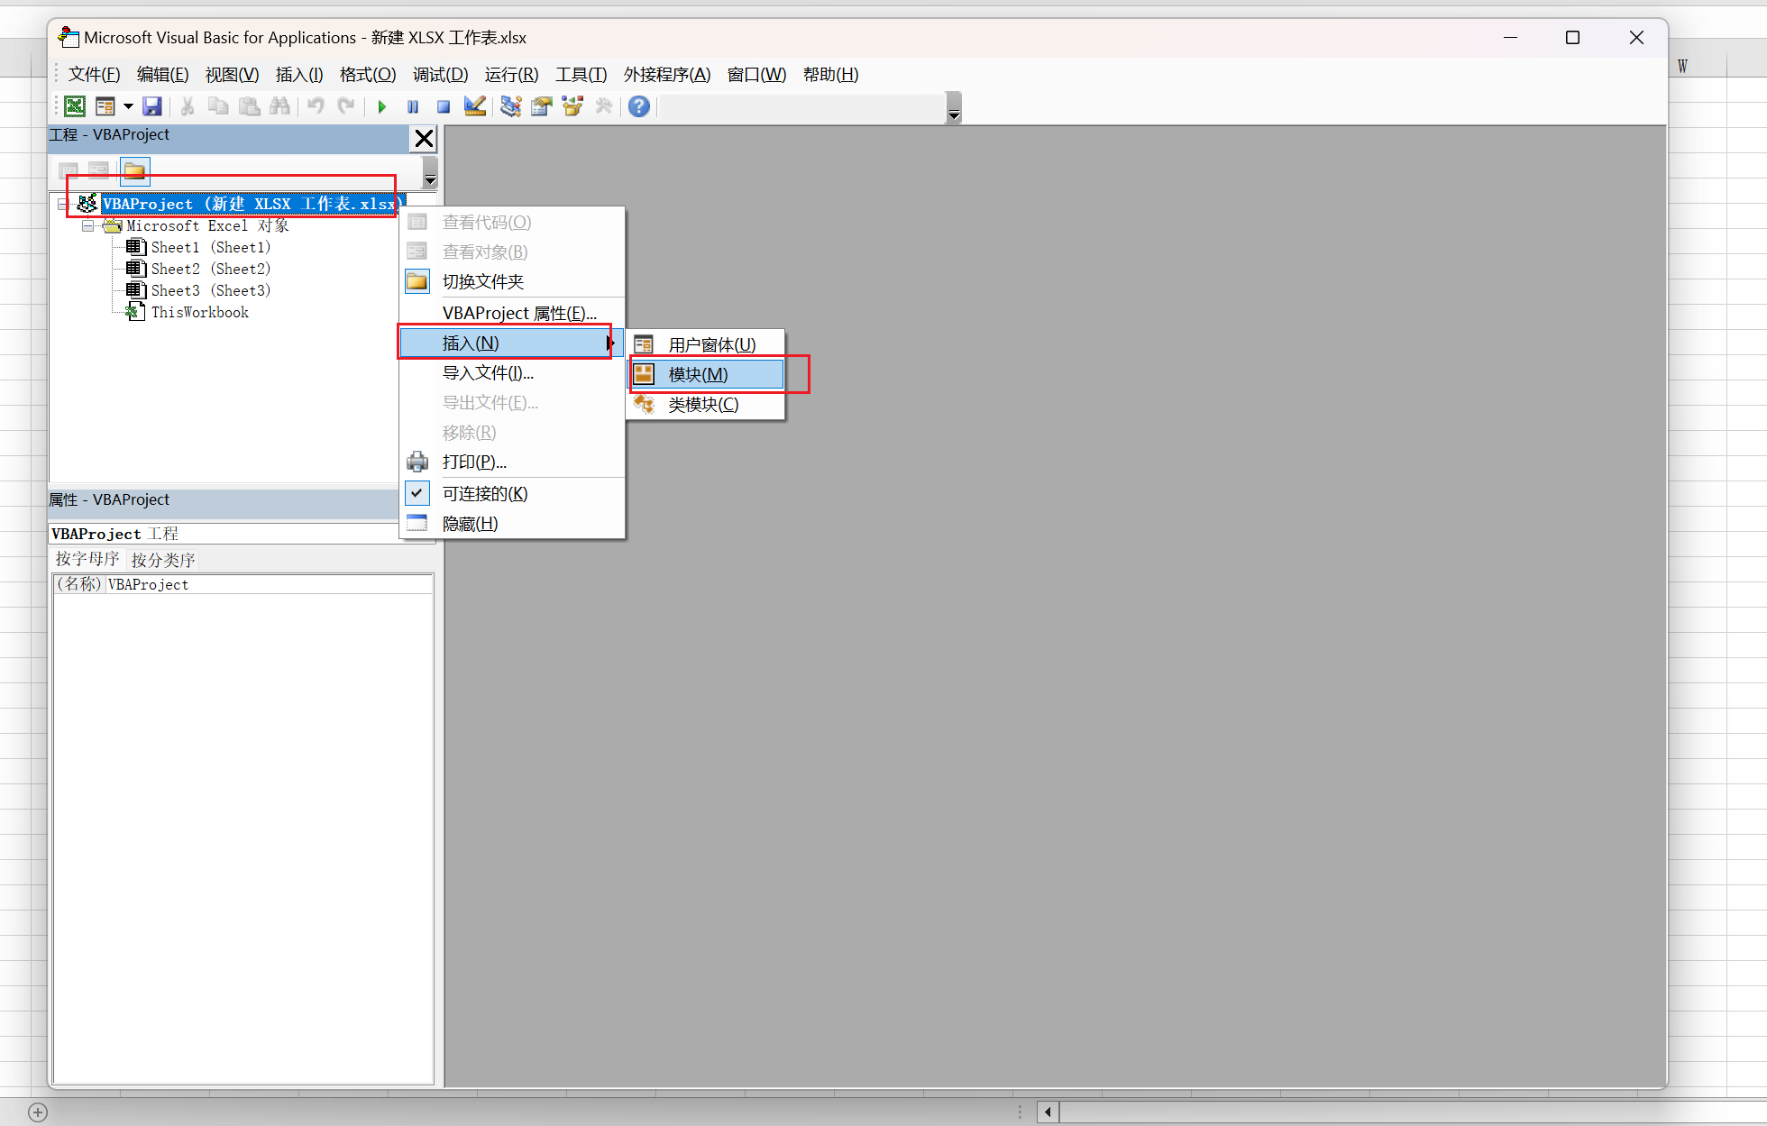Collapse the Microsoft Excel 对象 folder

tap(87, 226)
